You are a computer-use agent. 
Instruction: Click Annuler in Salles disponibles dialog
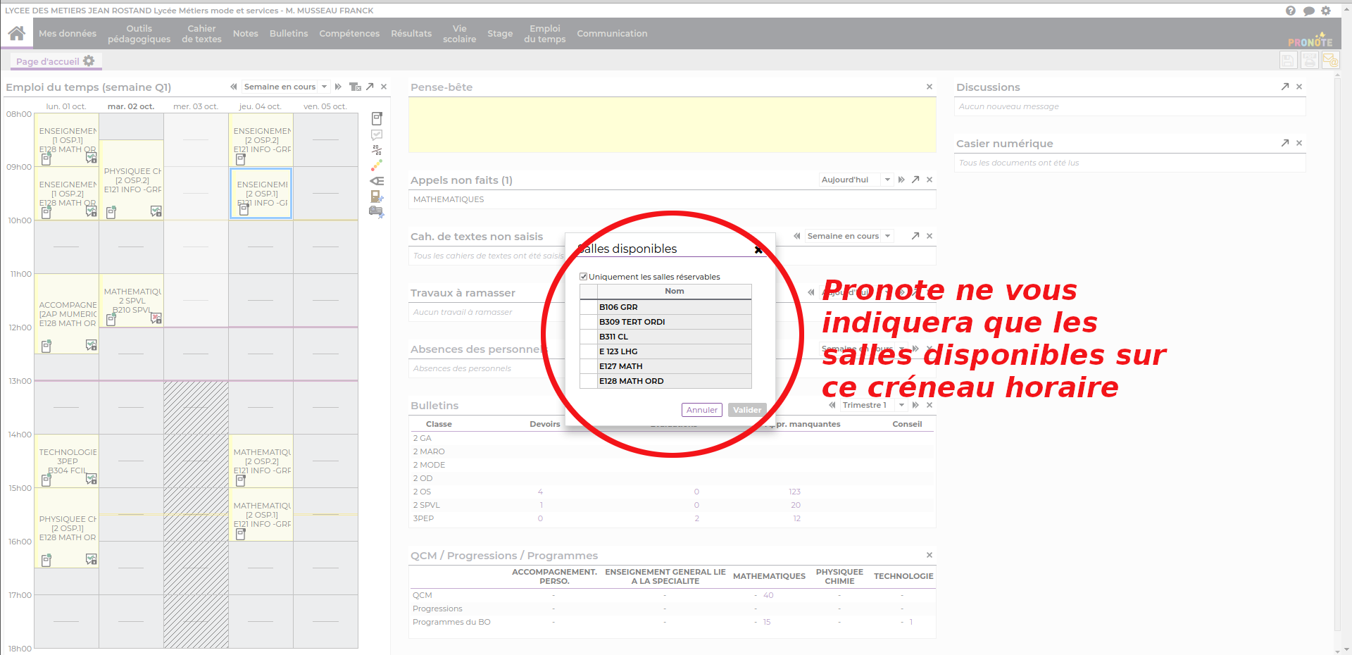(702, 410)
